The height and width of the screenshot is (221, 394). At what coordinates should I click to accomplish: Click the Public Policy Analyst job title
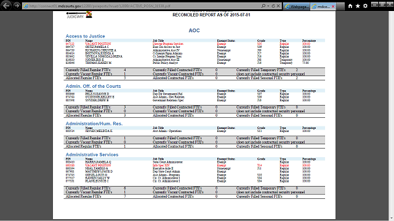tap(165, 63)
